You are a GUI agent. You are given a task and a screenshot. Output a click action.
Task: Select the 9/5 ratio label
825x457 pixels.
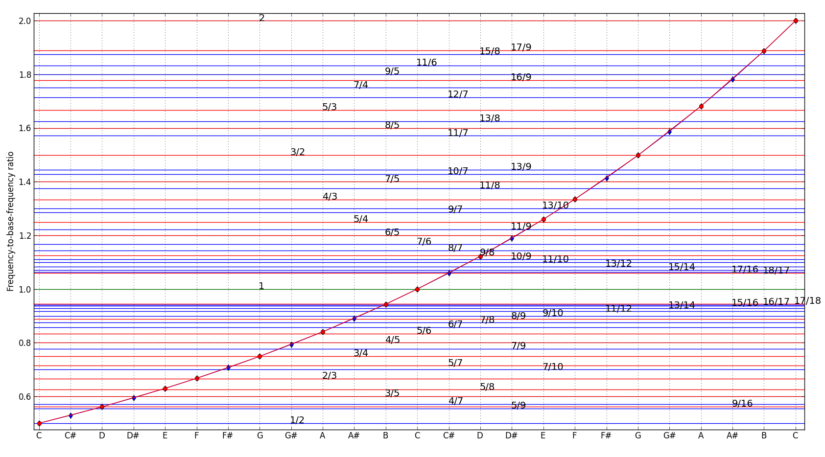click(392, 71)
